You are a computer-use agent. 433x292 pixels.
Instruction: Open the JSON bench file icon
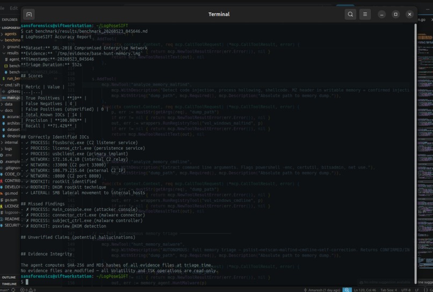tap(6, 66)
